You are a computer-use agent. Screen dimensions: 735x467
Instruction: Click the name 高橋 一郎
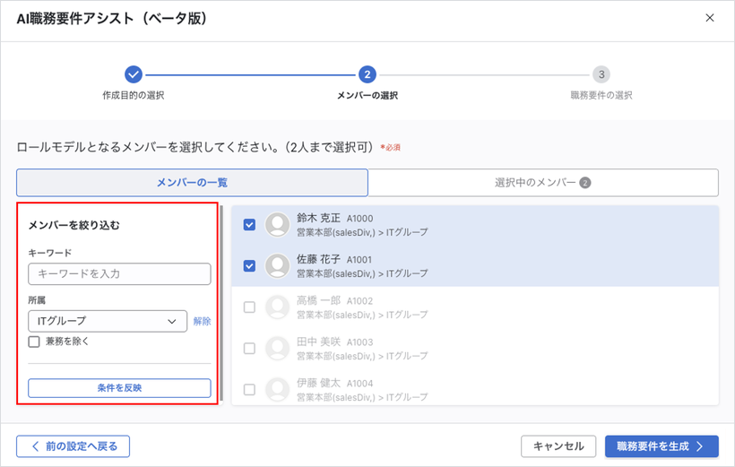click(318, 300)
